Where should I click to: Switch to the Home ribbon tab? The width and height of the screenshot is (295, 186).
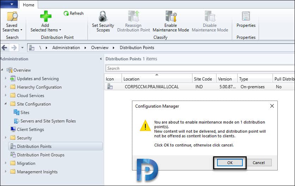[x=29, y=5]
